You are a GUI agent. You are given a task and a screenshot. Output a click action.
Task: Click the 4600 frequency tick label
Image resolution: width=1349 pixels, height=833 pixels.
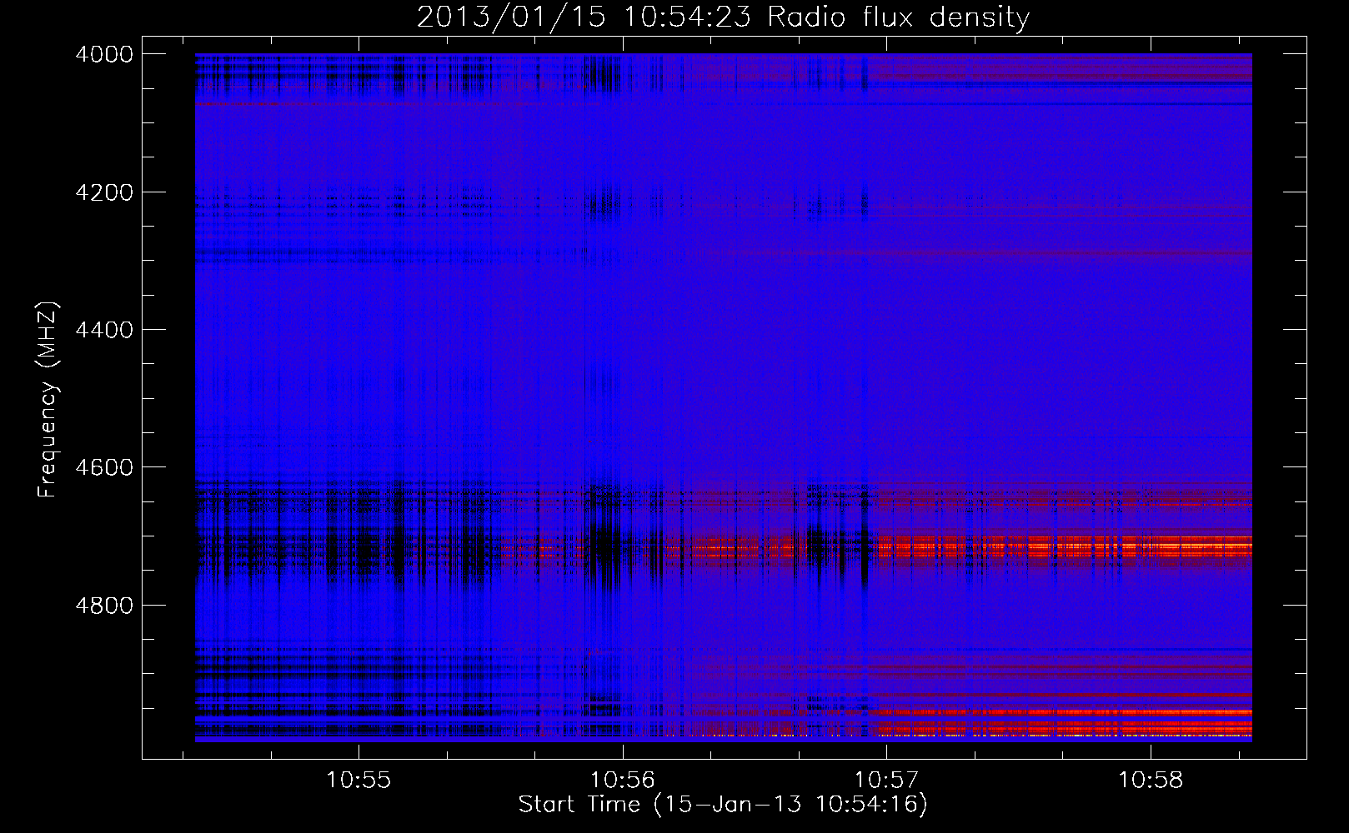tap(104, 467)
